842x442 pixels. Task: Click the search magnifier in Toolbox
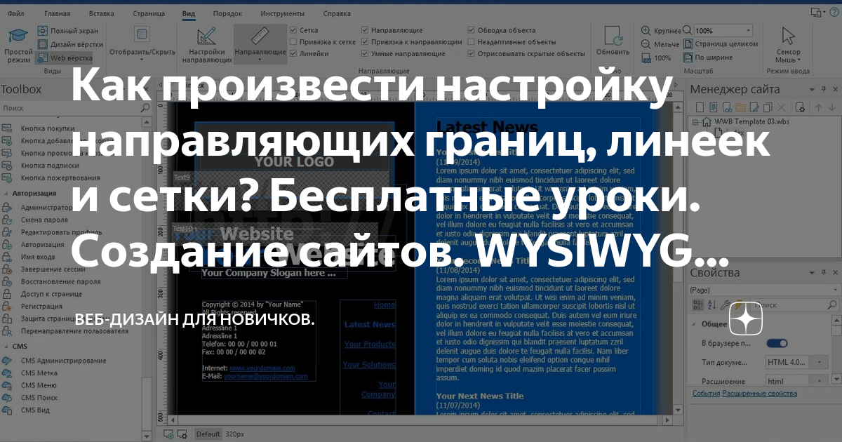145,108
